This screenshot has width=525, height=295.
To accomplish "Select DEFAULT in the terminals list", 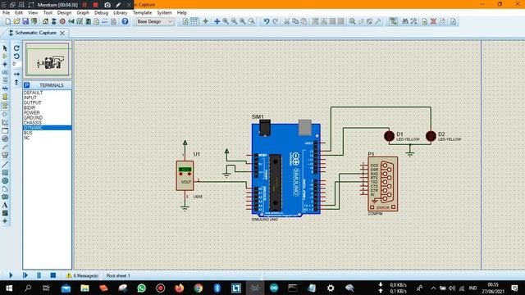I will (33, 93).
